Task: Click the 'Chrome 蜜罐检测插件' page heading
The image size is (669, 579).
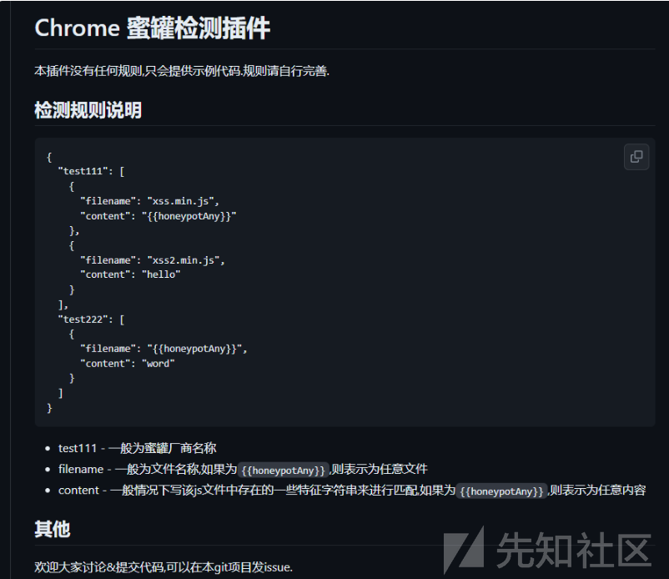Action: tap(153, 28)
